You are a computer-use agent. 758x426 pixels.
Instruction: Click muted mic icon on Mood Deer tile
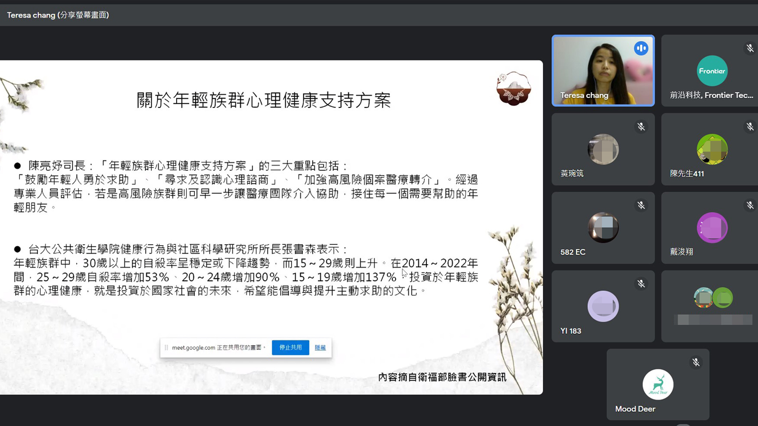point(696,363)
